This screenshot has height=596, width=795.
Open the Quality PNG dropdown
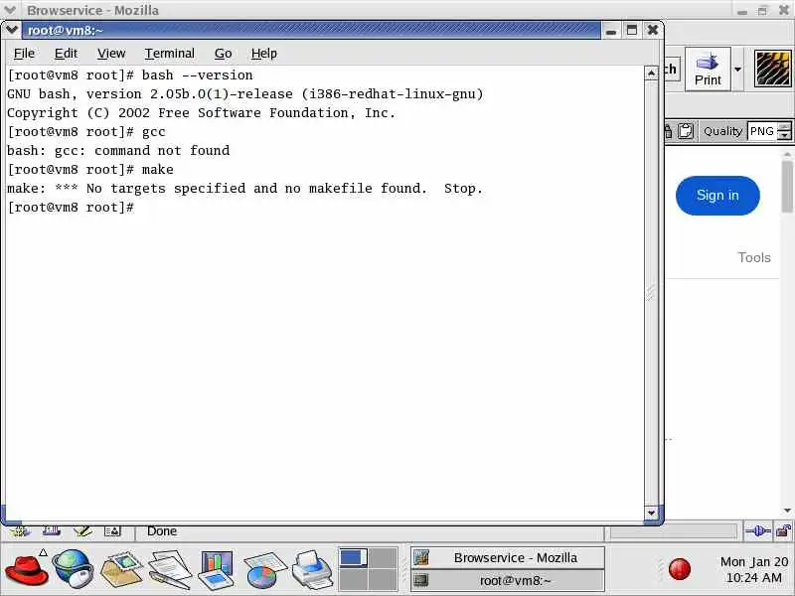click(x=762, y=131)
